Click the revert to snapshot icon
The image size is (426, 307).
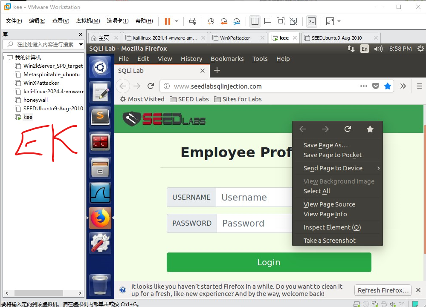223,21
